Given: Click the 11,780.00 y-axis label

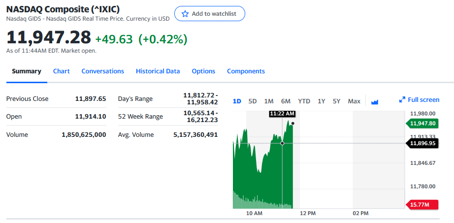Looking at the screenshot, I should (x=422, y=186).
